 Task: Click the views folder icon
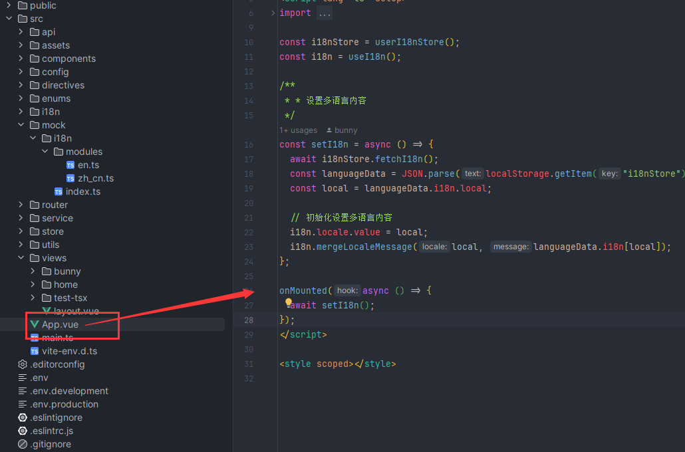pyautogui.click(x=35, y=258)
